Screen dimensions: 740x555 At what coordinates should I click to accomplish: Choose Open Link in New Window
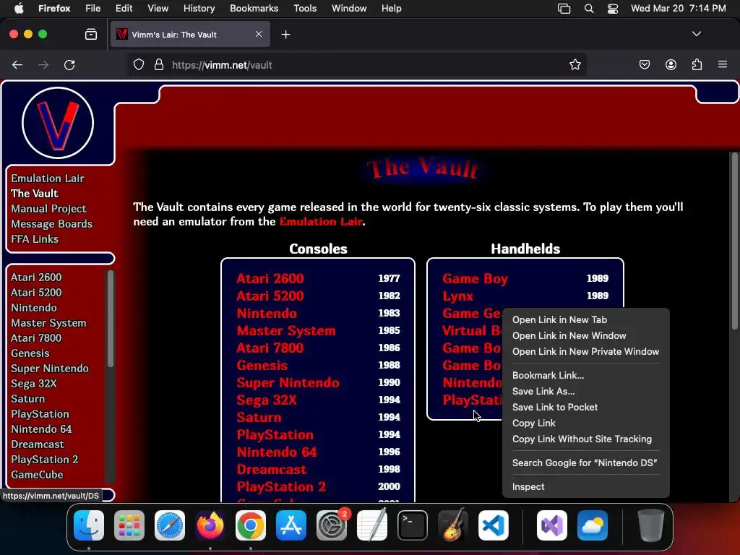coord(569,335)
